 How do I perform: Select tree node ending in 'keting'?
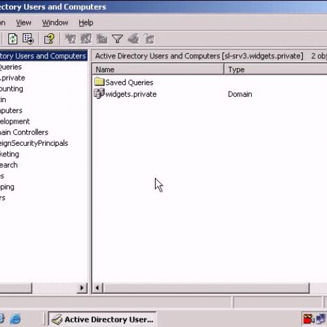click(9, 154)
